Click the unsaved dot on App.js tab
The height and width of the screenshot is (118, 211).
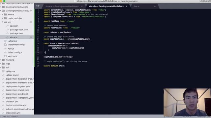coord(155,6)
